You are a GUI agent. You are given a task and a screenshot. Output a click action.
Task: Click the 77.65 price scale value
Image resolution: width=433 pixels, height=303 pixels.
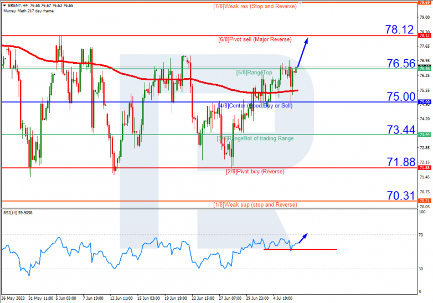(425, 46)
